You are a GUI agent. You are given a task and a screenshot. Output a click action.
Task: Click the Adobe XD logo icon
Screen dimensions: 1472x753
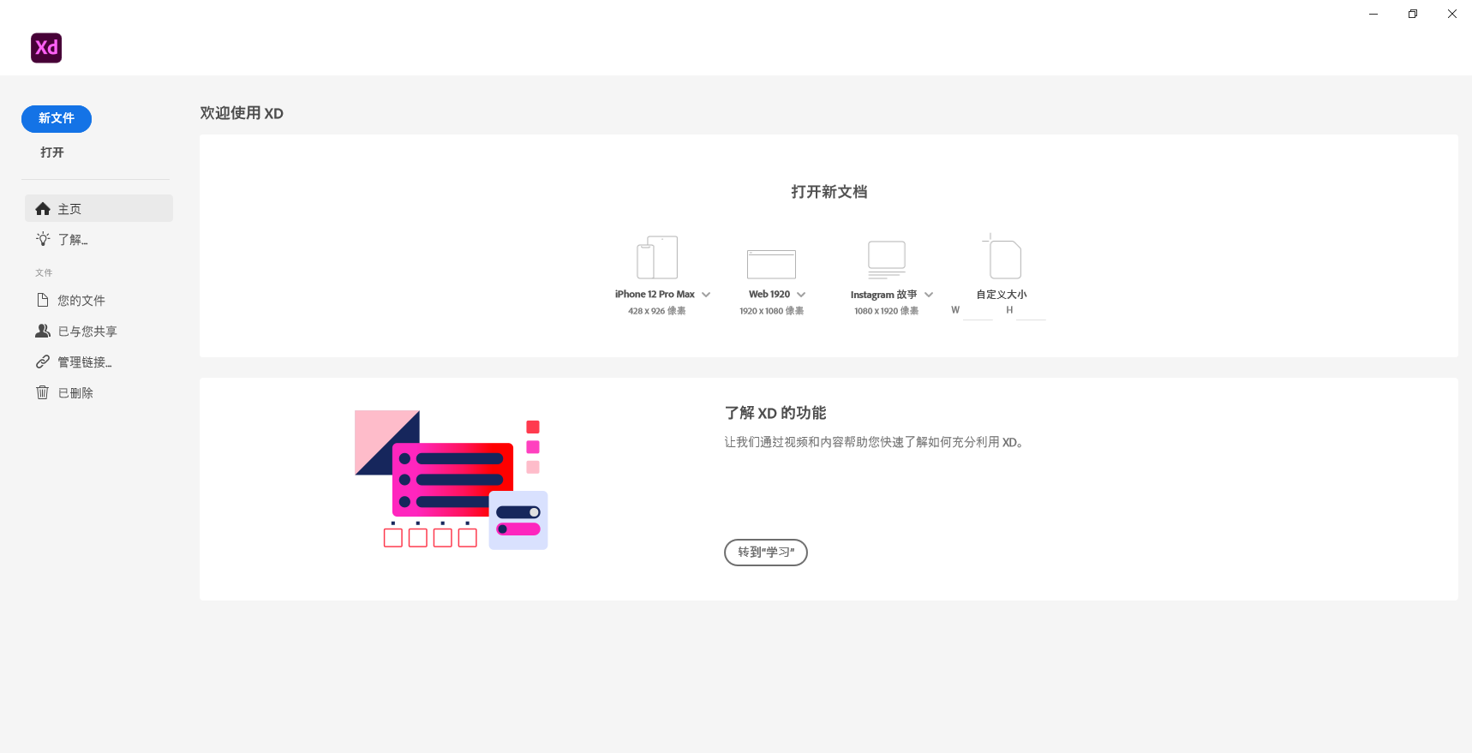(46, 48)
